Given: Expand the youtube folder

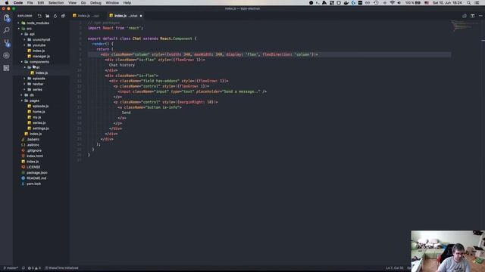Looking at the screenshot, I should (36, 45).
